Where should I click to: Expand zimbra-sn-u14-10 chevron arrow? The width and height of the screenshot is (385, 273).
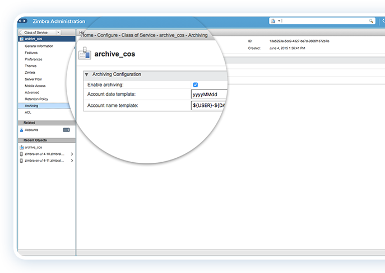72,154
